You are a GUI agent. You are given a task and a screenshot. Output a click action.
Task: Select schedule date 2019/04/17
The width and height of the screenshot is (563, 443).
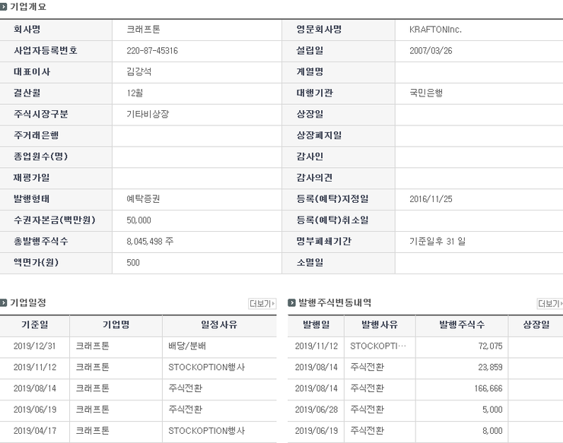tap(35, 431)
